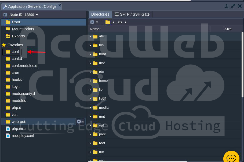Viewport: 244px width, 162px height.
Task: Click the root folder icon in breadcrumb path
Action: (x=108, y=22)
